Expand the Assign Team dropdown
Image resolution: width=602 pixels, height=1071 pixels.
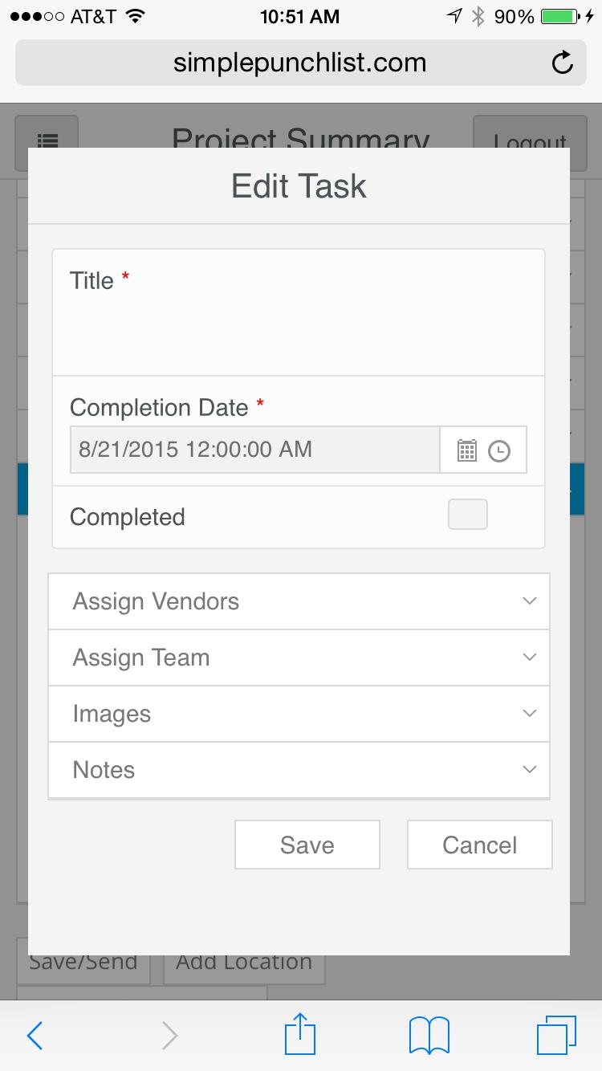click(x=299, y=657)
